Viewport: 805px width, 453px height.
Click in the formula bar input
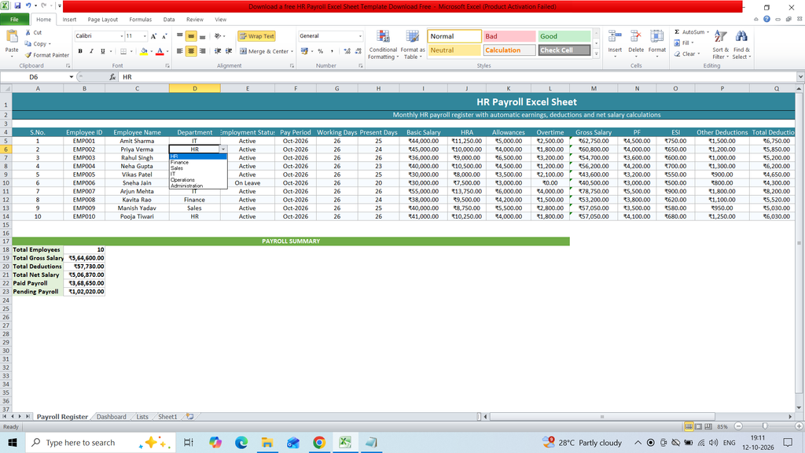[x=457, y=77]
